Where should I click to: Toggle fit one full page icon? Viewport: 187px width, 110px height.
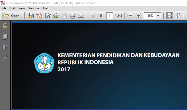(178, 16)
